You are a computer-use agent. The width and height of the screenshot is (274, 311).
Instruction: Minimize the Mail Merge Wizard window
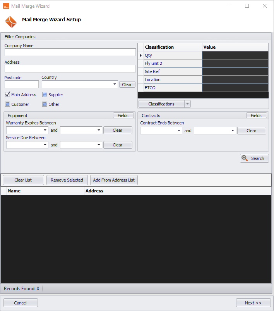pyautogui.click(x=229, y=6)
